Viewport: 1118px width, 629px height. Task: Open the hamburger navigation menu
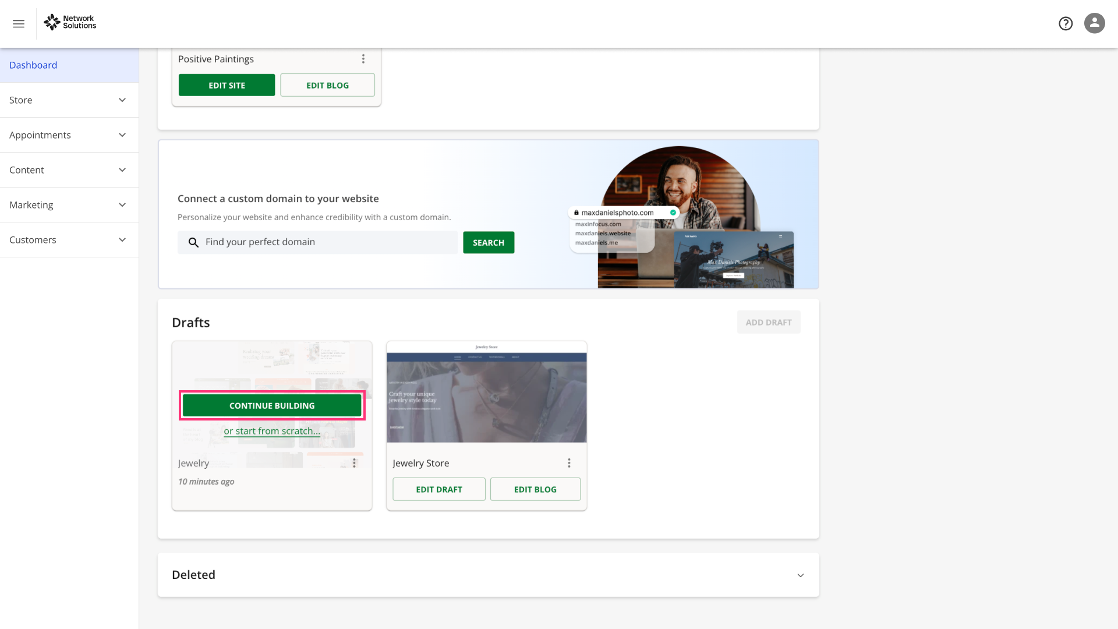(x=19, y=24)
